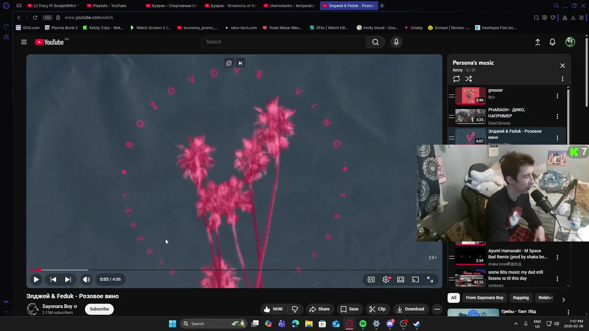Screen dimensions: 589x331
Task: Create a Clip of the video
Action: click(377, 309)
